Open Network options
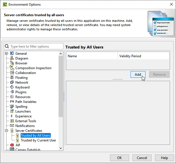The height and width of the screenshot is (163, 176). click(22, 82)
